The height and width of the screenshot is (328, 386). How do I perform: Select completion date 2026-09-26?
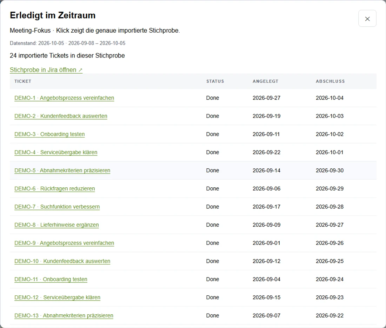click(330, 243)
